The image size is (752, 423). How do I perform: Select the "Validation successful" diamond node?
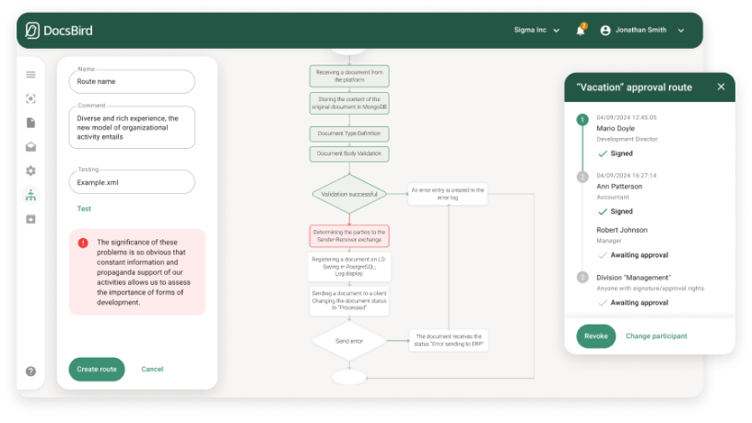click(x=349, y=194)
